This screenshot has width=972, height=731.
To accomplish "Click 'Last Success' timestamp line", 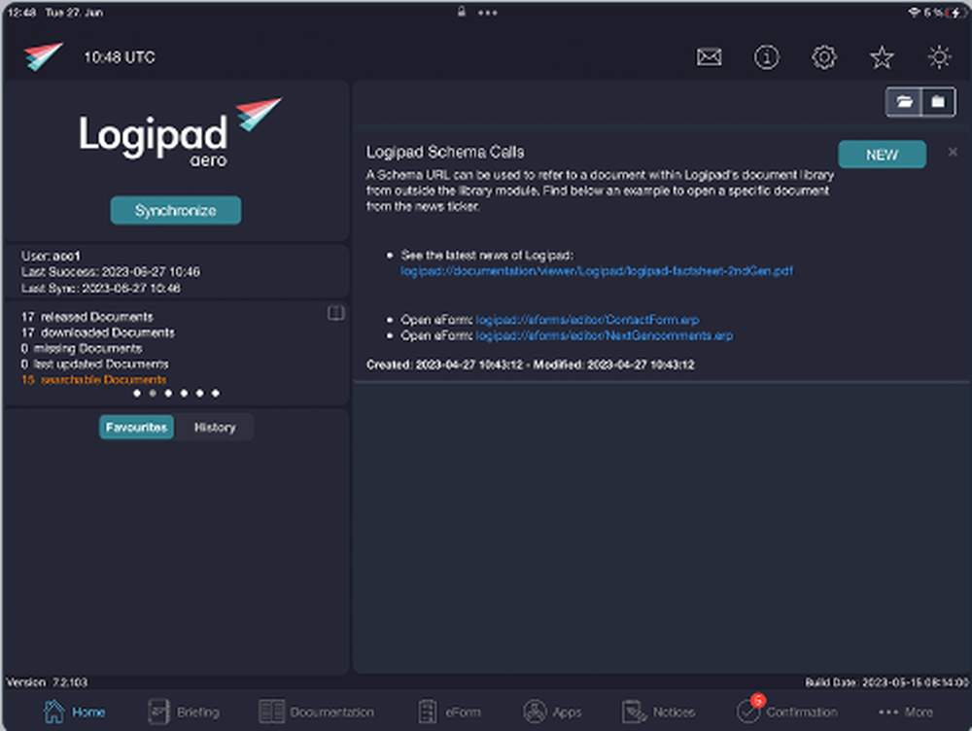I will (111, 271).
